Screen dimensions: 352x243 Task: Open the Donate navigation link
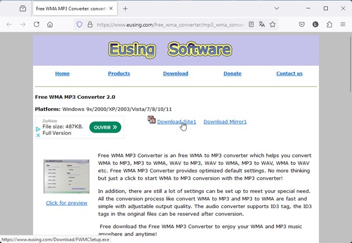[x=232, y=73]
